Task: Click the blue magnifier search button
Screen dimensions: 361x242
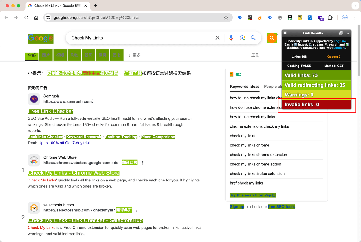Action: click(253, 38)
